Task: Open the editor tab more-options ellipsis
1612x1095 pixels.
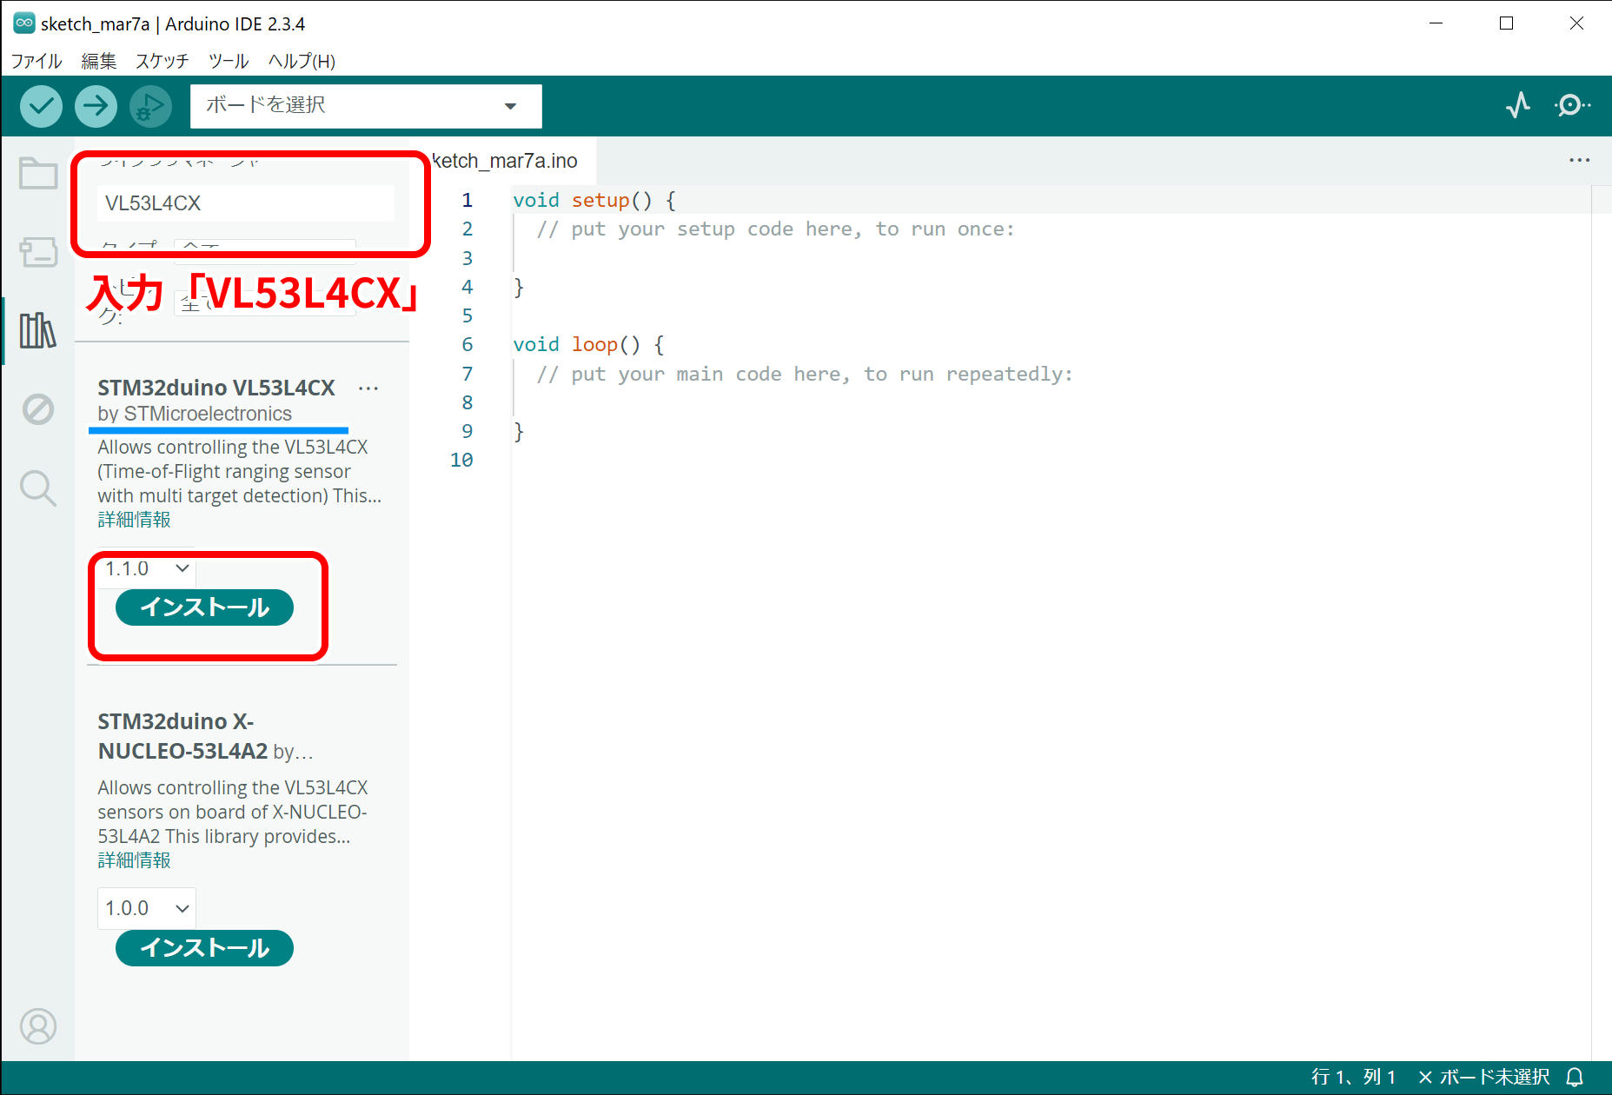Action: 1579,160
